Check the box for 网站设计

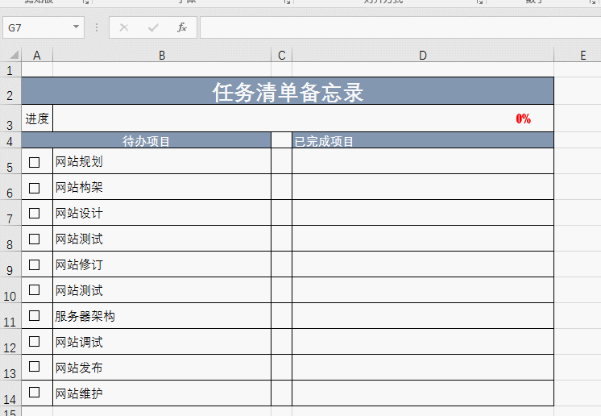click(34, 213)
